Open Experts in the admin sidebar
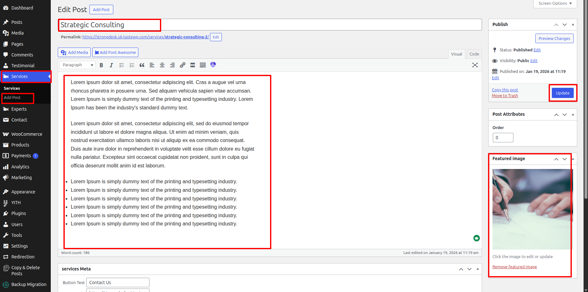Screen dimensions: 588x292 [19, 109]
